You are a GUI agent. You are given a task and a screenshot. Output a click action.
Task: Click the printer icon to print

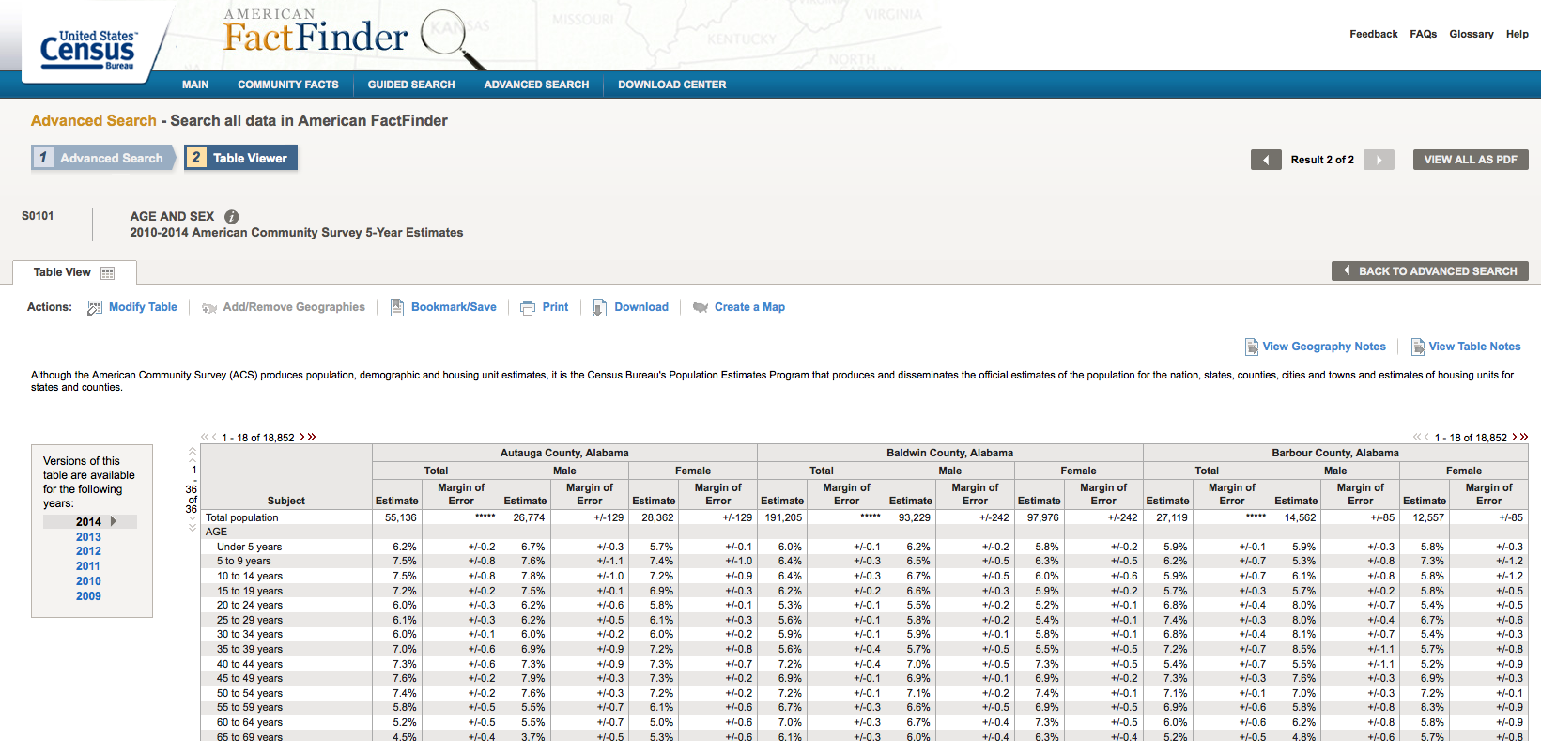(x=528, y=307)
